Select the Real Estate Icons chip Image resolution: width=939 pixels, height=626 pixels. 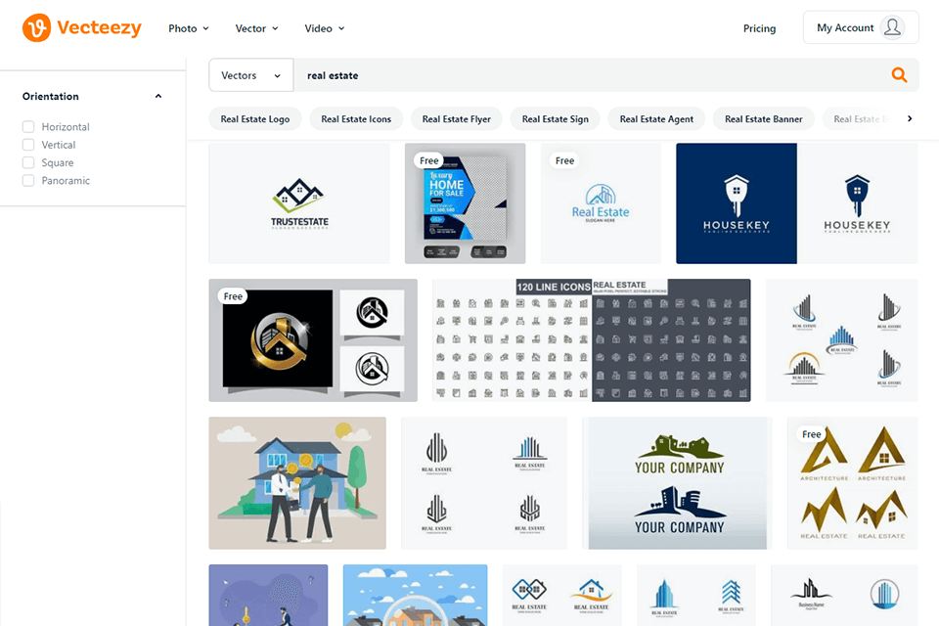point(356,118)
